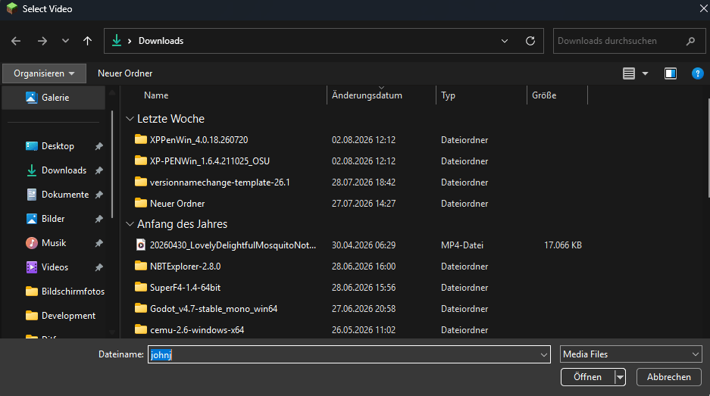
Task: Click the file list vertical scrollbar
Action: tap(708, 148)
